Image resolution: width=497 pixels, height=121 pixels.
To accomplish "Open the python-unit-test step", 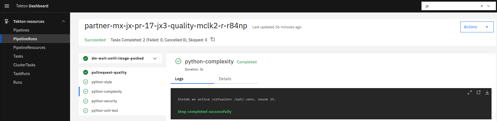I will point(105,110).
